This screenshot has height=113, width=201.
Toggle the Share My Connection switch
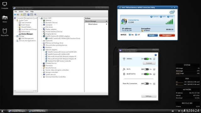pyautogui.click(x=146, y=83)
